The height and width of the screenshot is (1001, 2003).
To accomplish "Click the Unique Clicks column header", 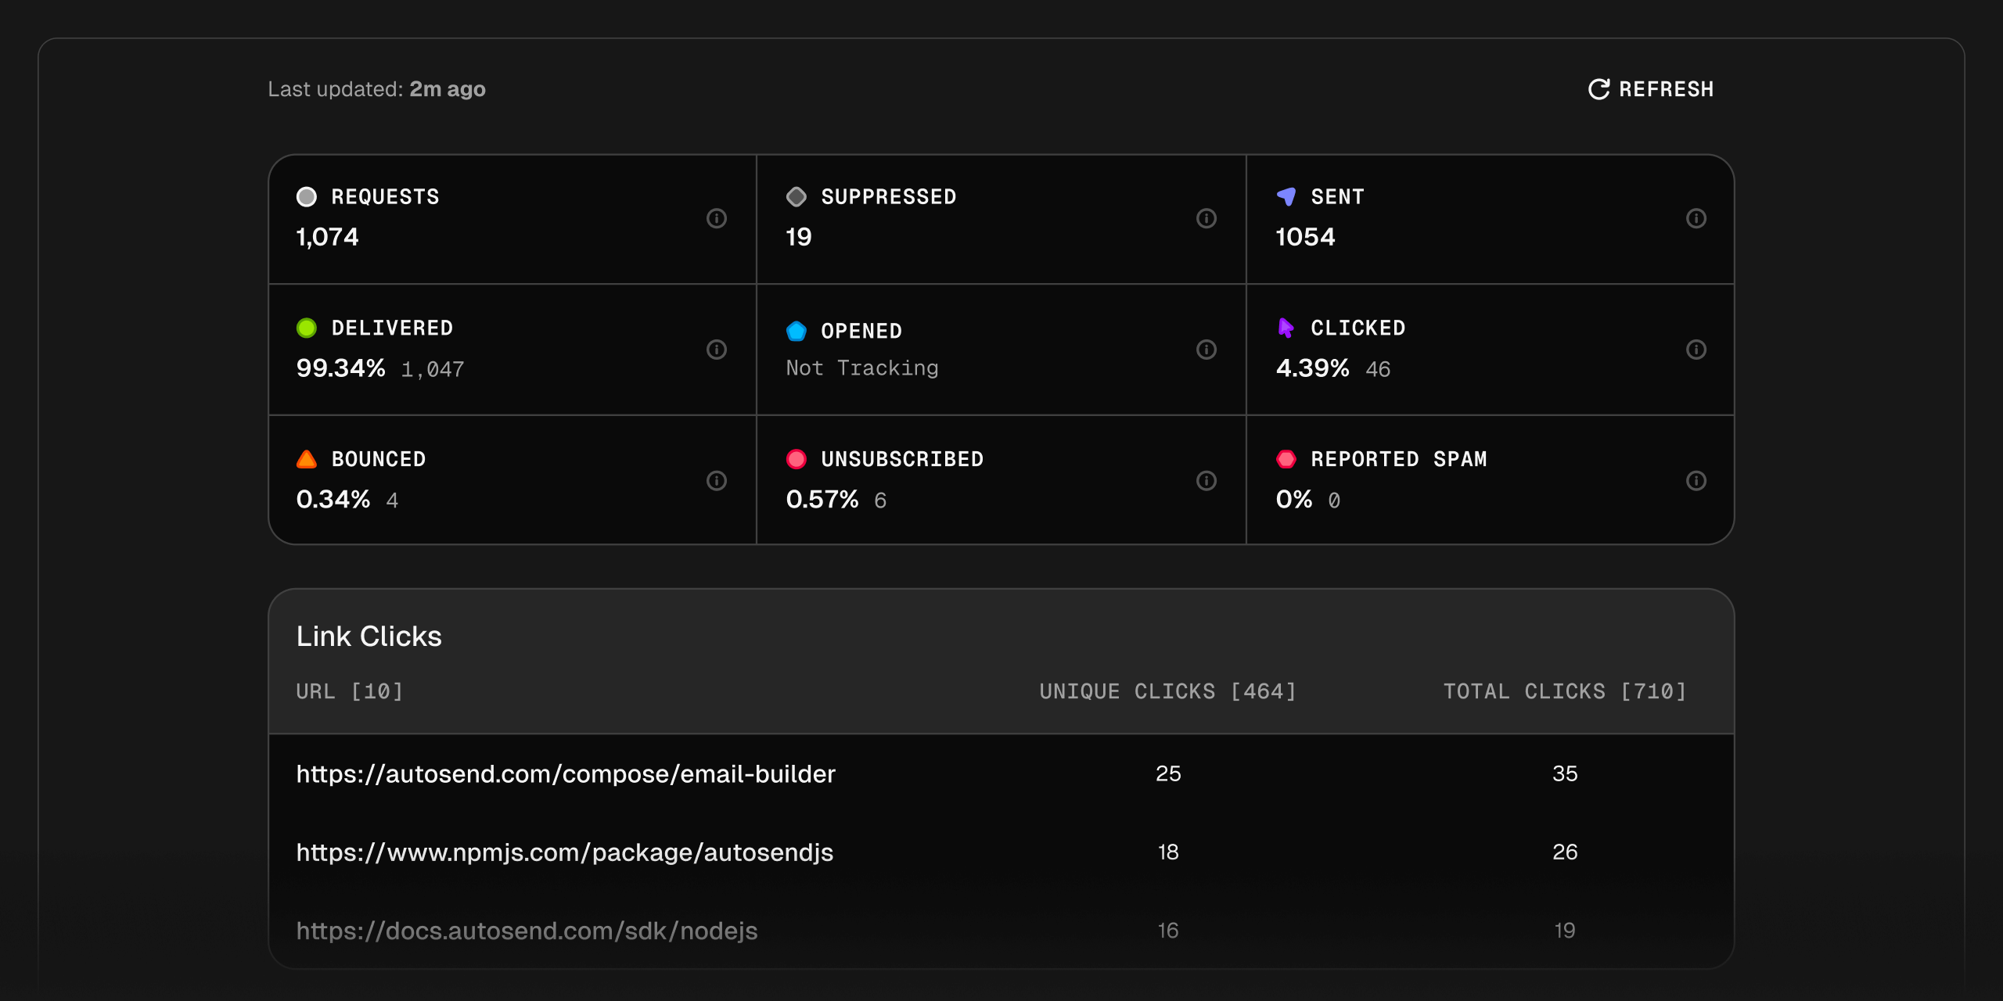I will pyautogui.click(x=1167, y=691).
